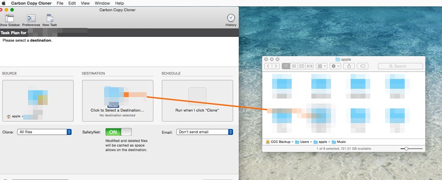442x180 pixels.
Task: Open the View menu
Action: pos(85,3)
